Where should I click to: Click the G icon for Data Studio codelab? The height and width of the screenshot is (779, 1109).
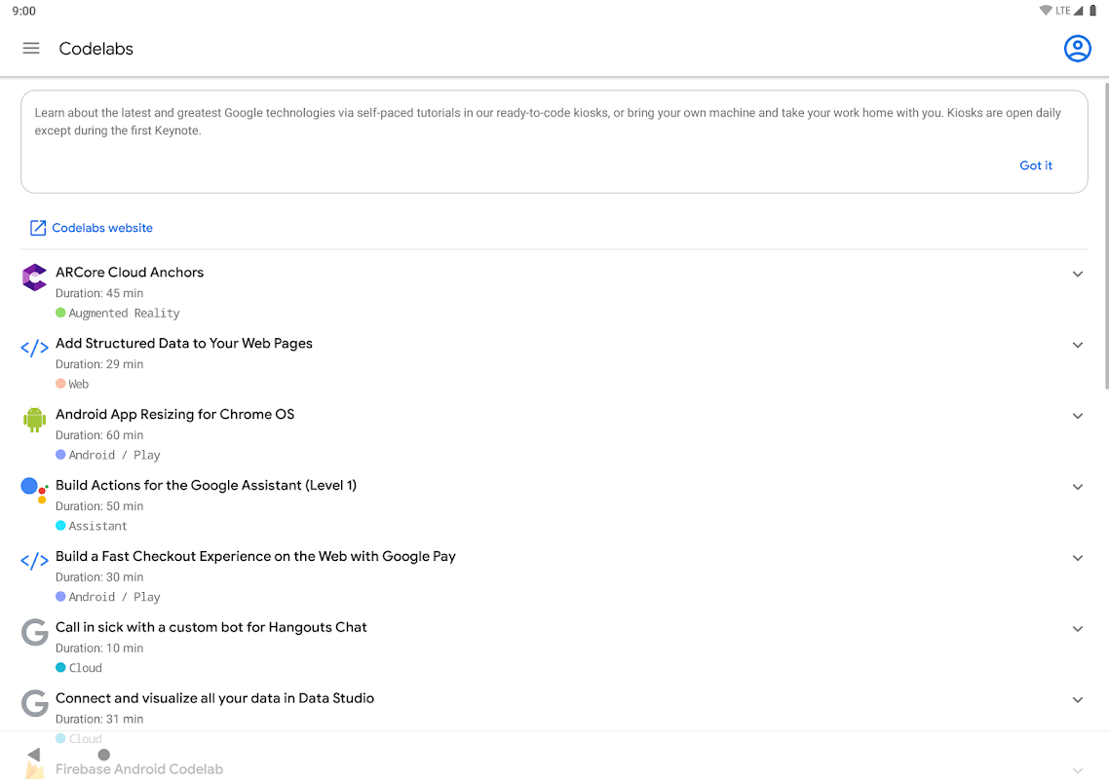coord(34,703)
